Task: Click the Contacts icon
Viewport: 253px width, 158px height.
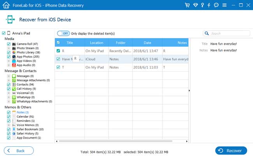Action: tap(14, 84)
